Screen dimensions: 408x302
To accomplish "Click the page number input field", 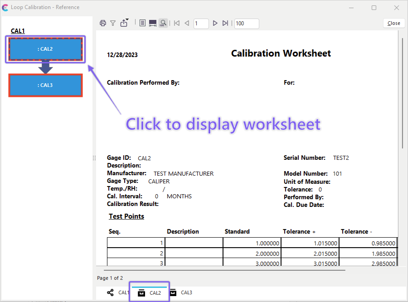I will [x=201, y=24].
